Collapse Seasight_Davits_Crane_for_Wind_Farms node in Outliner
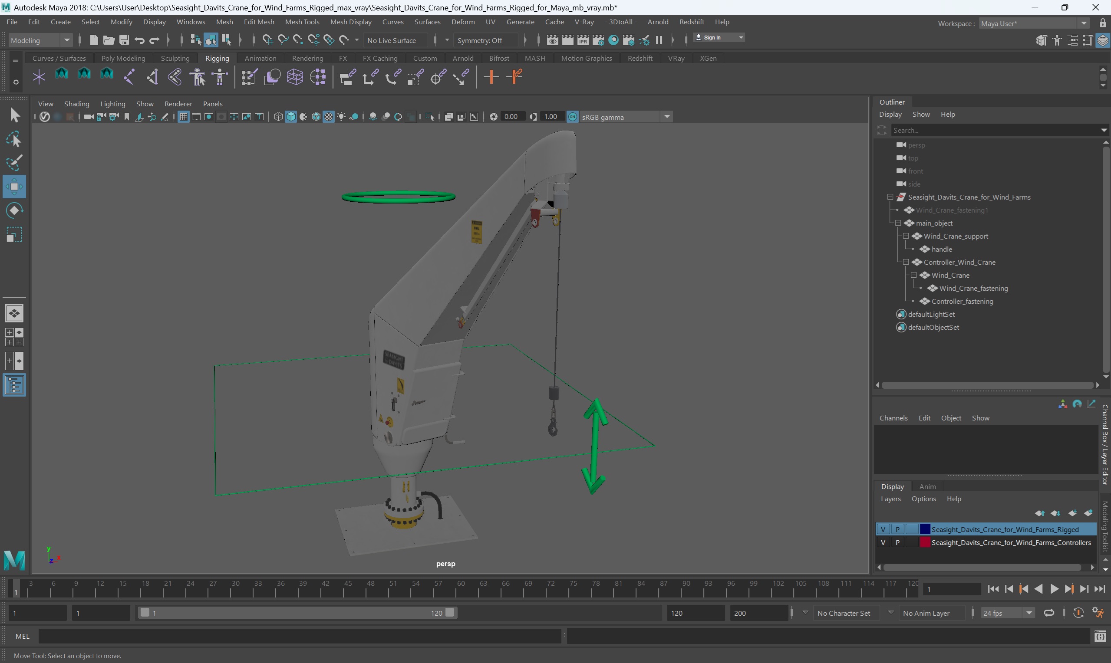Screen dimensions: 1111x663 click(x=890, y=197)
